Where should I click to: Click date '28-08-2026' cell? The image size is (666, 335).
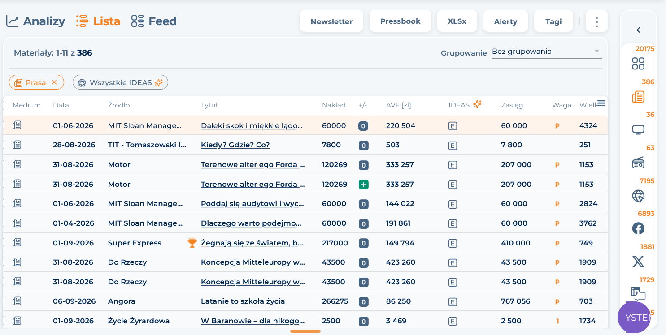click(x=74, y=145)
